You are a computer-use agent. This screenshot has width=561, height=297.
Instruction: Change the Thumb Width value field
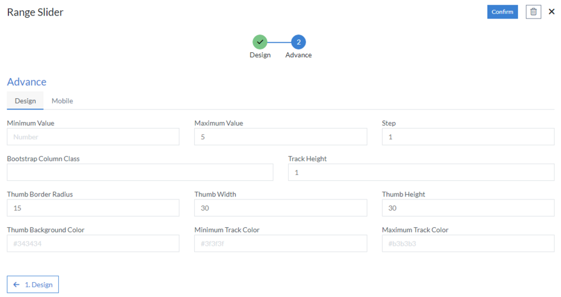tap(280, 208)
